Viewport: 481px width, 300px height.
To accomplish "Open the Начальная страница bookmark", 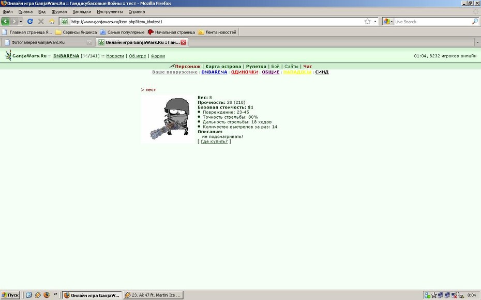I will click(x=171, y=32).
